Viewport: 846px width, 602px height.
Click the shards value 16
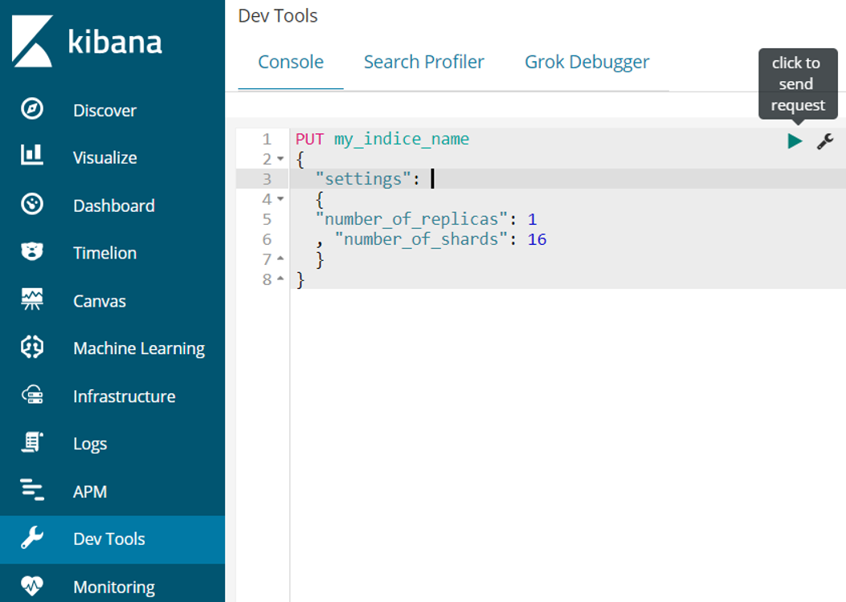(x=537, y=239)
